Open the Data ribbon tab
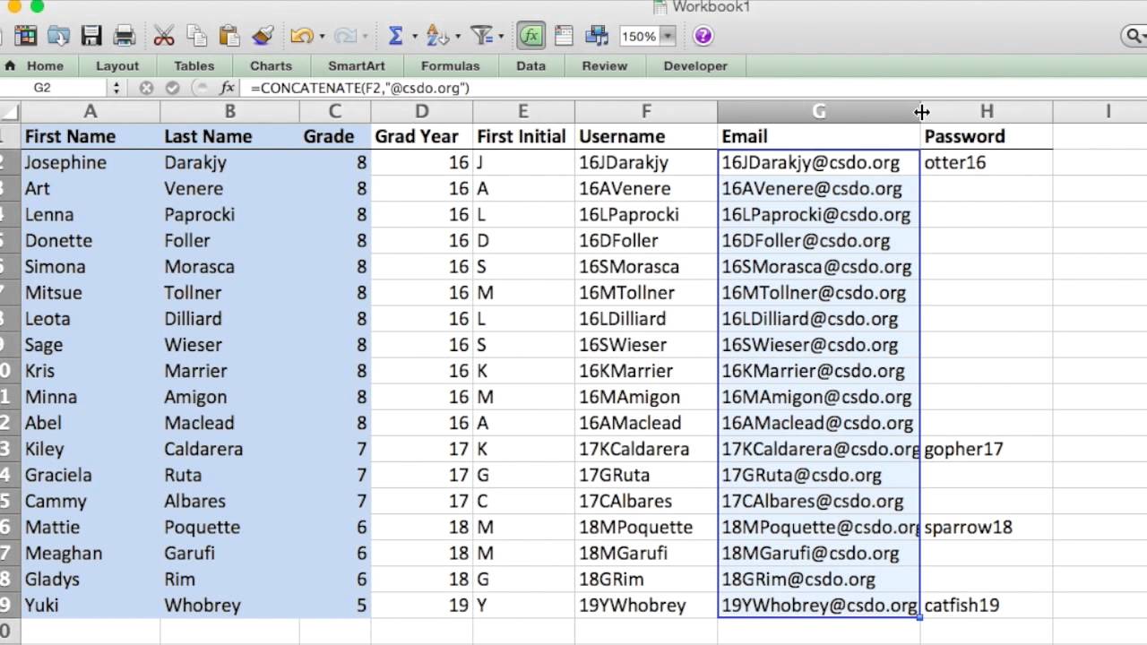This screenshot has width=1147, height=645. coord(531,65)
